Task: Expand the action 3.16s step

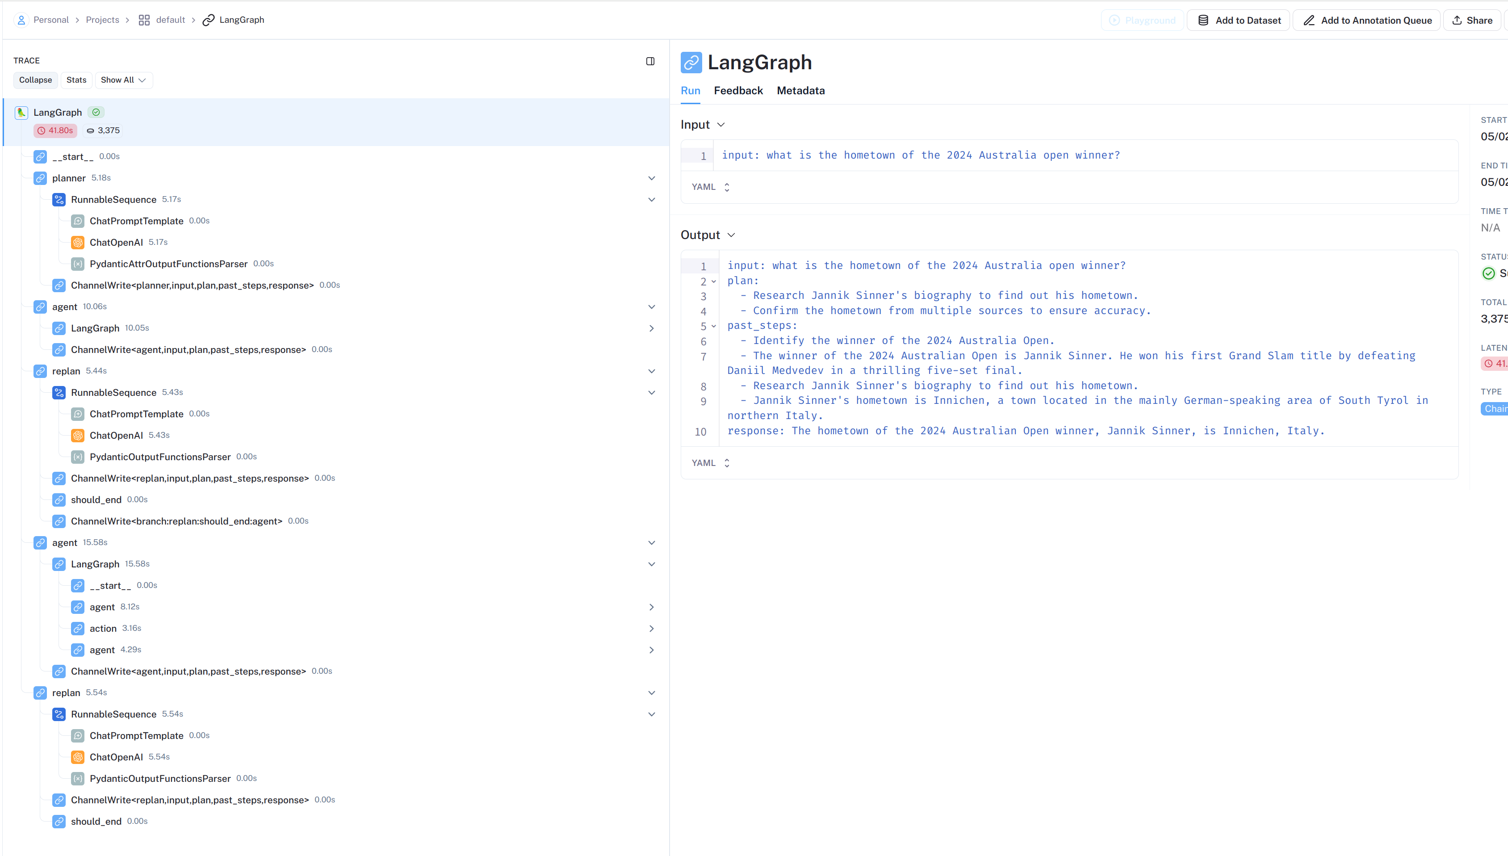Action: [651, 629]
